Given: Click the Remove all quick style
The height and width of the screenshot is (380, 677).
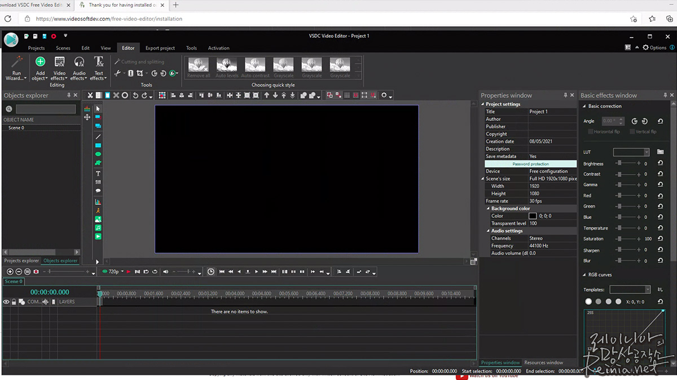Looking at the screenshot, I should click(x=199, y=68).
